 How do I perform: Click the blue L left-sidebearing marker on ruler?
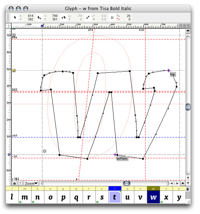click(42, 26)
